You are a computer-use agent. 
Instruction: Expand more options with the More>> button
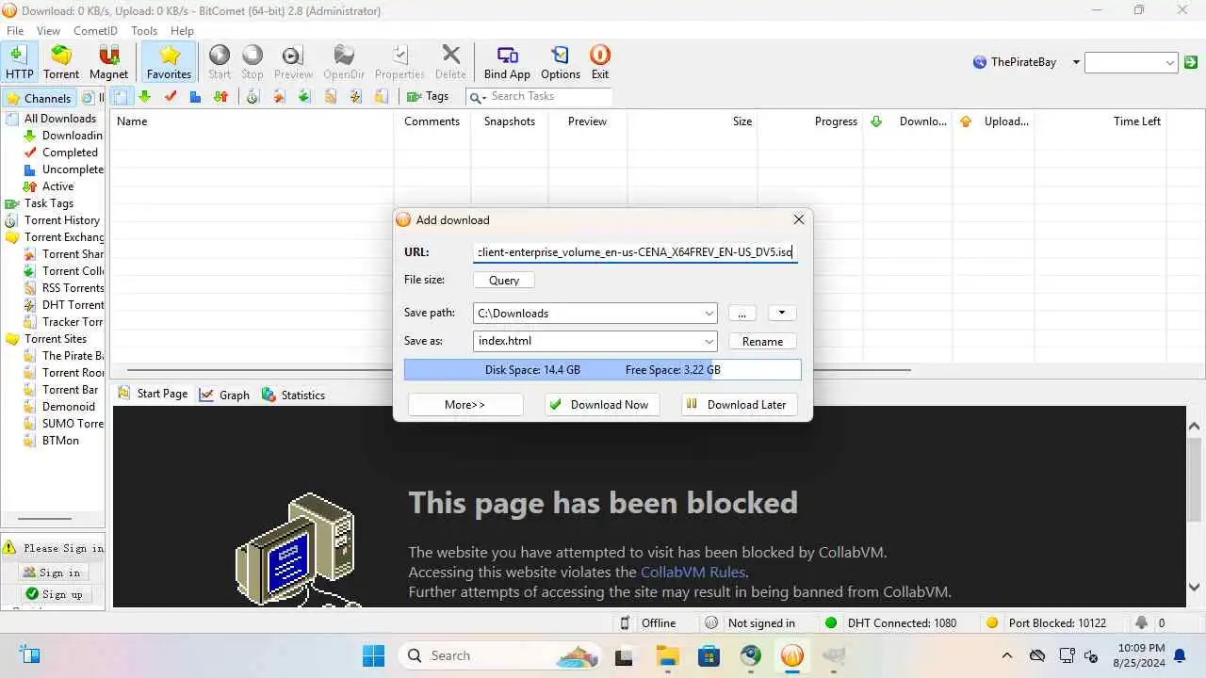click(464, 404)
